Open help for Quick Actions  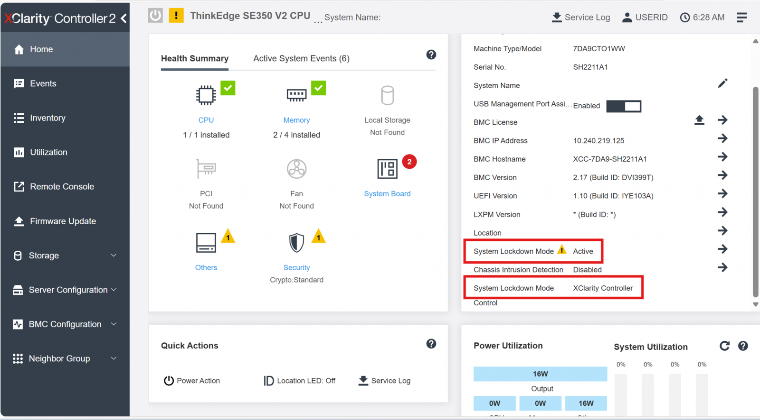(x=431, y=344)
